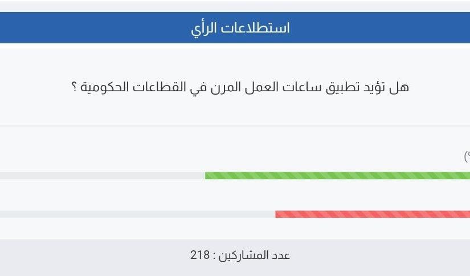This screenshot has height=276, width=470.
Task: Click the thin divider line beneath the question
Action: [235, 126]
